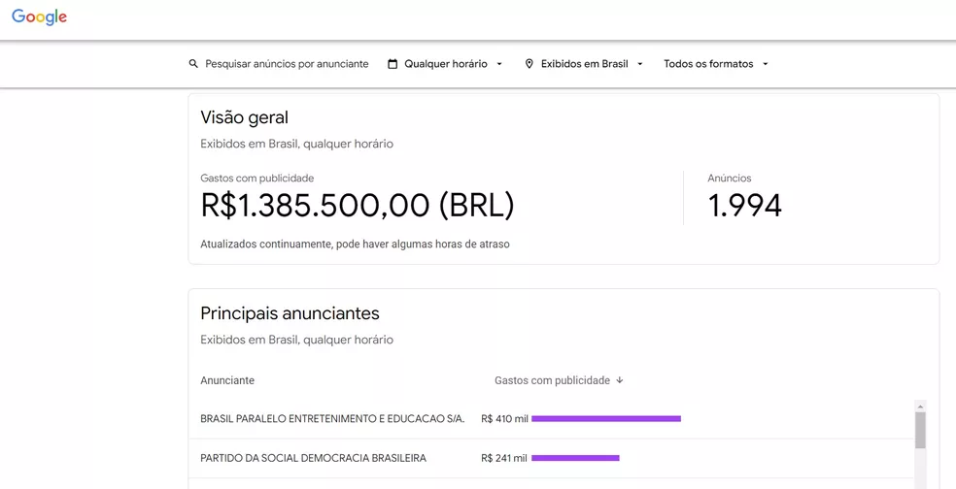Click the Anunciante column header
Image resolution: width=956 pixels, height=489 pixels.
tap(227, 380)
